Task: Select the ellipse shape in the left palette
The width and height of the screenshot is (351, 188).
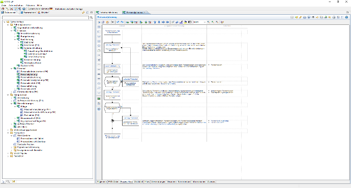Action: coord(99,46)
